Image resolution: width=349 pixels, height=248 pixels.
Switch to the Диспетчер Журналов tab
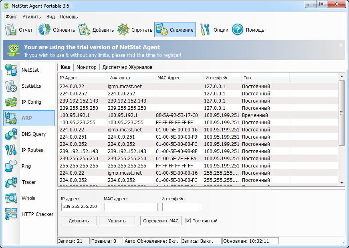pyautogui.click(x=127, y=67)
